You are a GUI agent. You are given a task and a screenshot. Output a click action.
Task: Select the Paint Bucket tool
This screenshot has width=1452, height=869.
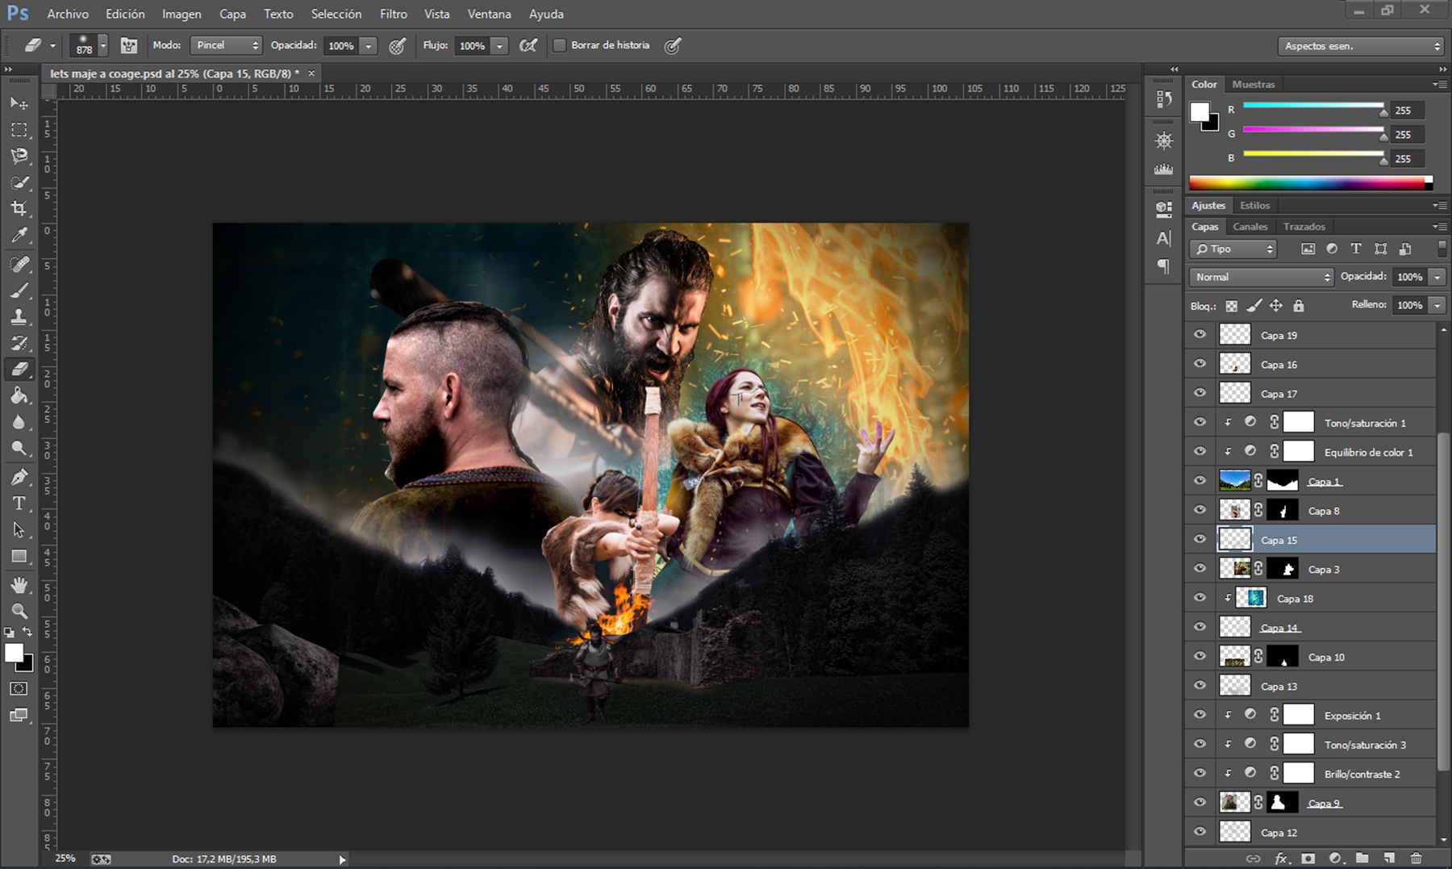(19, 395)
